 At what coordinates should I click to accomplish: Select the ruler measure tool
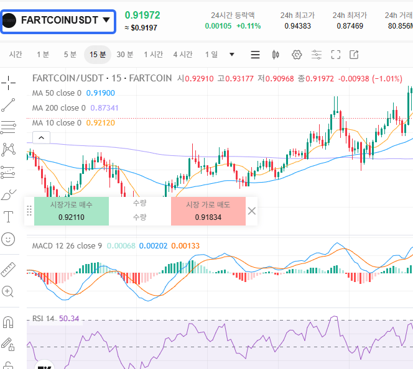click(x=9, y=269)
